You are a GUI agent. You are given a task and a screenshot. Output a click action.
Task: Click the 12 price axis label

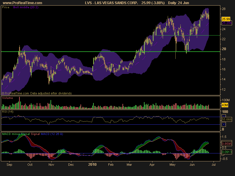click(224, 89)
